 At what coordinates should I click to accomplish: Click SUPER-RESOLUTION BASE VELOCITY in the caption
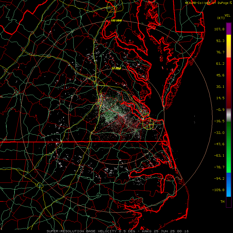coord(82,231)
